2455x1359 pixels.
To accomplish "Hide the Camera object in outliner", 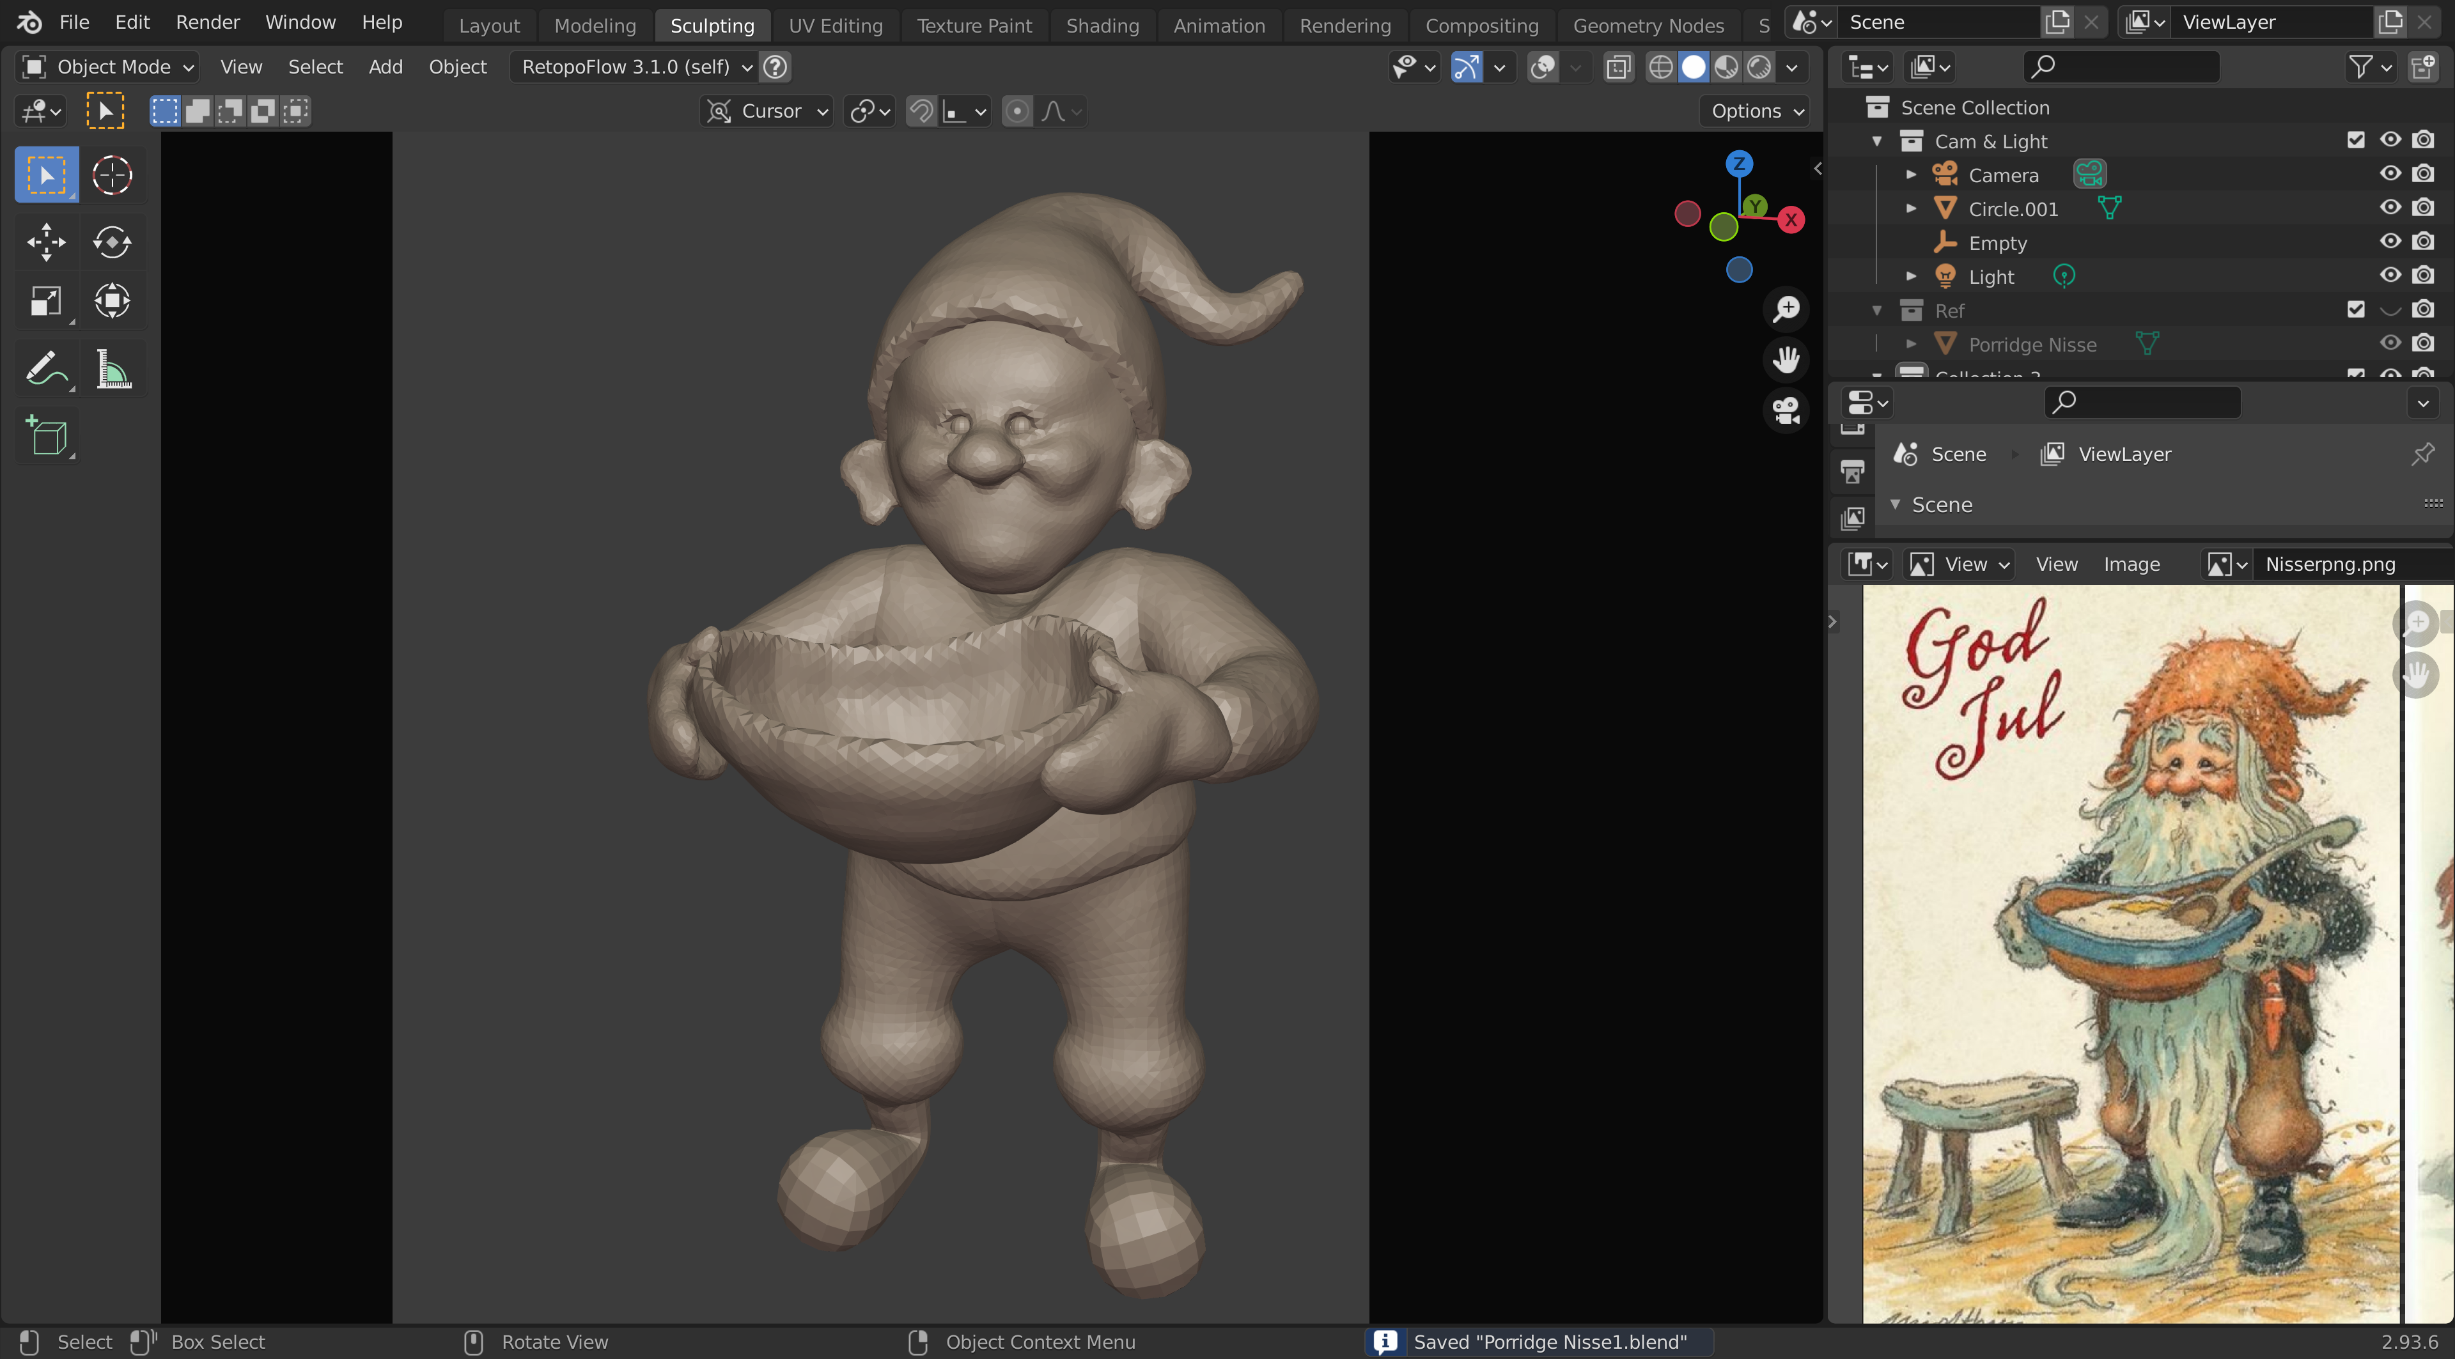I will (x=2389, y=175).
